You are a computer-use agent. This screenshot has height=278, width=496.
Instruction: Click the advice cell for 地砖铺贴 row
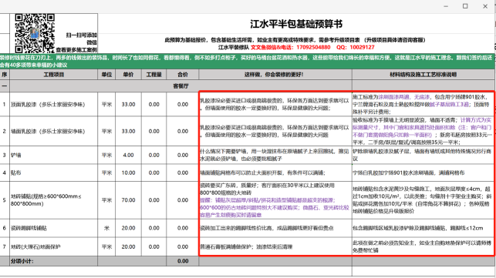coord(275,200)
